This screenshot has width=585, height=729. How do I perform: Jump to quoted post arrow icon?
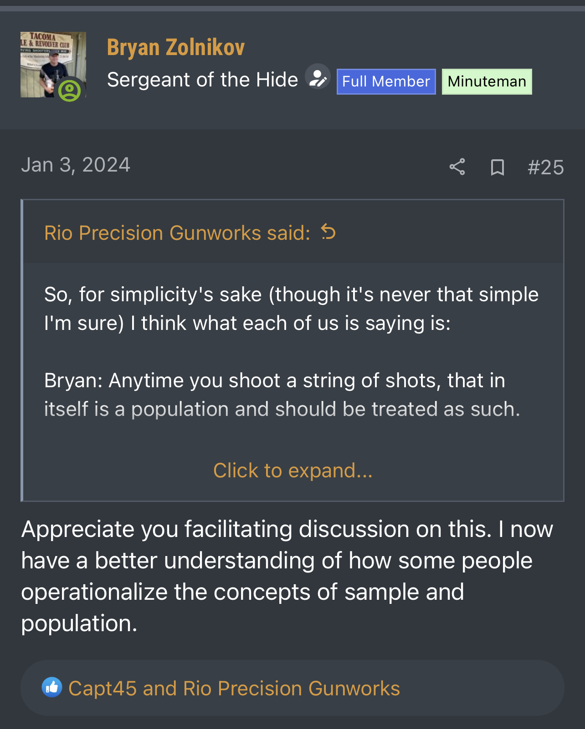click(328, 232)
